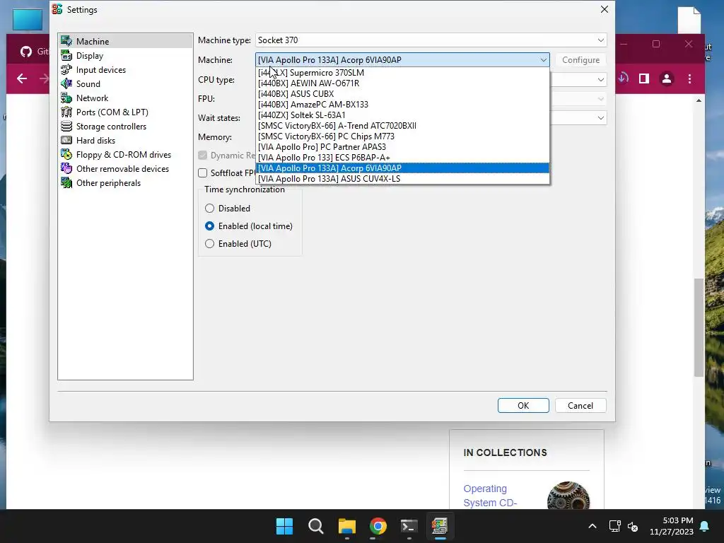The width and height of the screenshot is (724, 543).
Task: Choose [i440BX] AmazePC AM-BX133
Action: click(402, 105)
